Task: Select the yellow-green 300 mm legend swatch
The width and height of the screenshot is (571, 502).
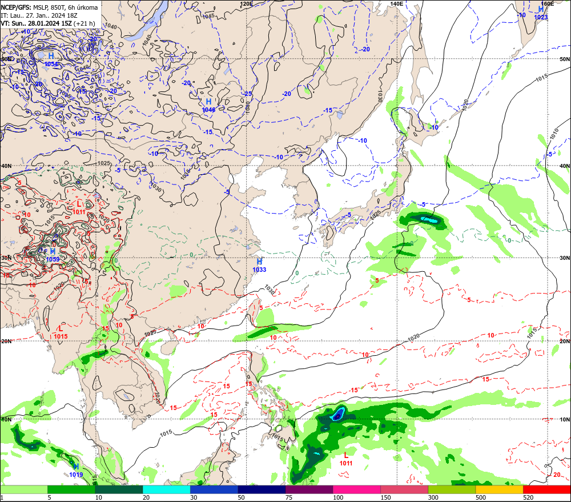Action: (452, 489)
